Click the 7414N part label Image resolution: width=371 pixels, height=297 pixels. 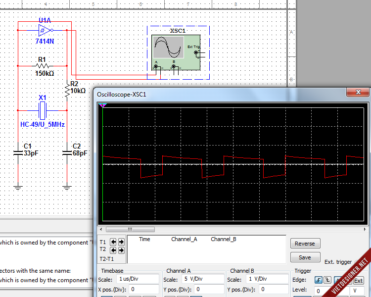point(45,41)
